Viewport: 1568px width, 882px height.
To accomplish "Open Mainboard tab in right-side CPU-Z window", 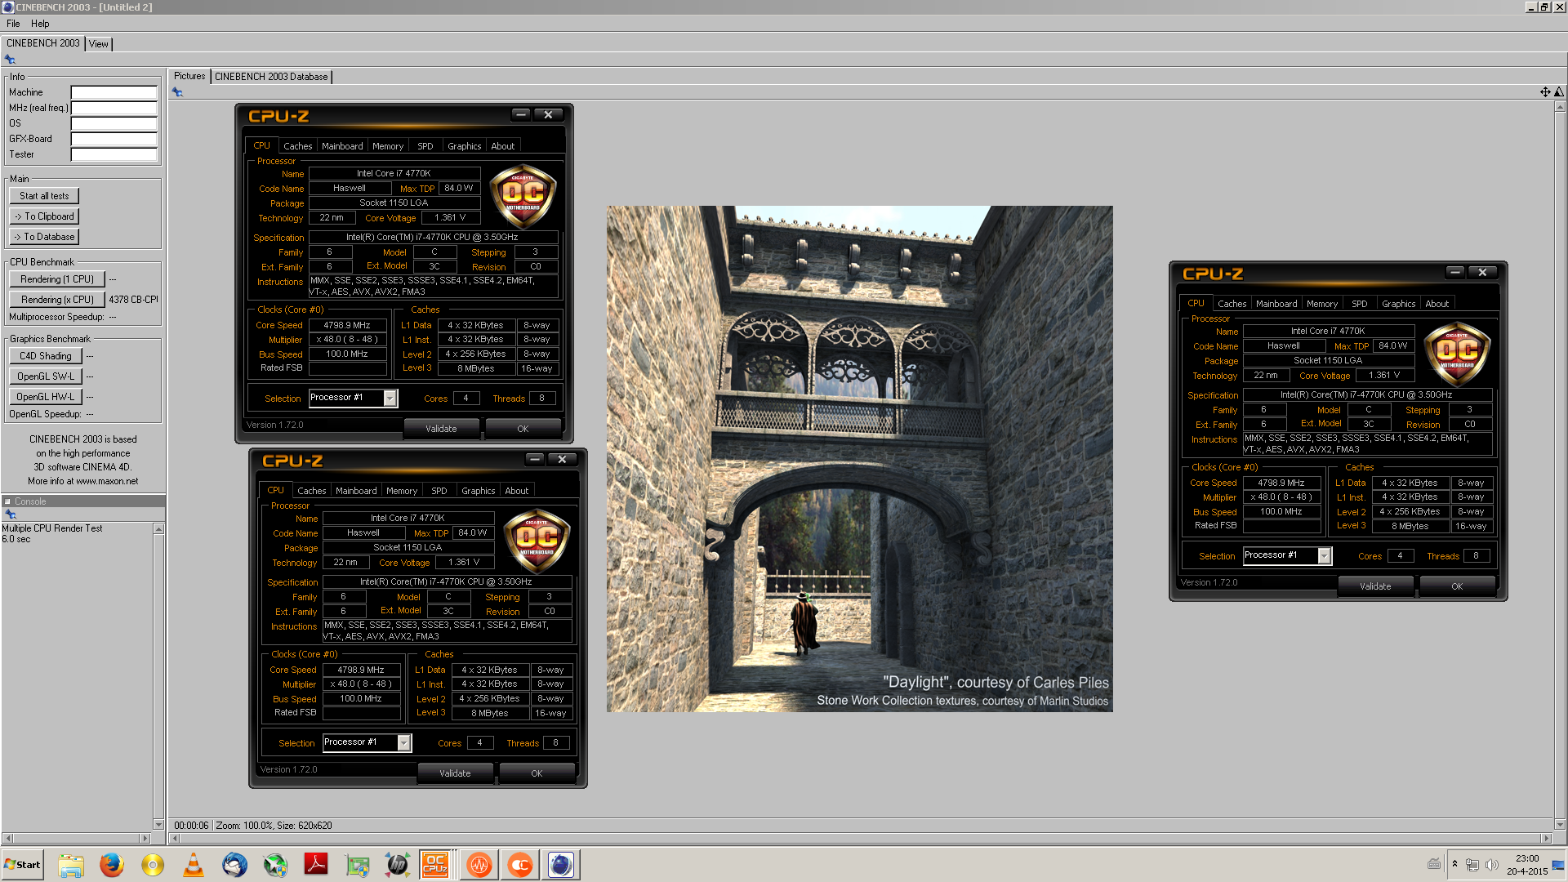I will click(x=1276, y=304).
